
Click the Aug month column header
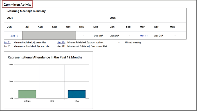(40, 27)
